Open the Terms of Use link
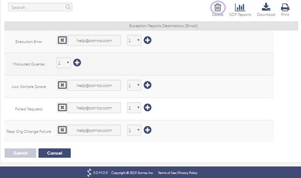The width and height of the screenshot is (301, 178). point(167,173)
